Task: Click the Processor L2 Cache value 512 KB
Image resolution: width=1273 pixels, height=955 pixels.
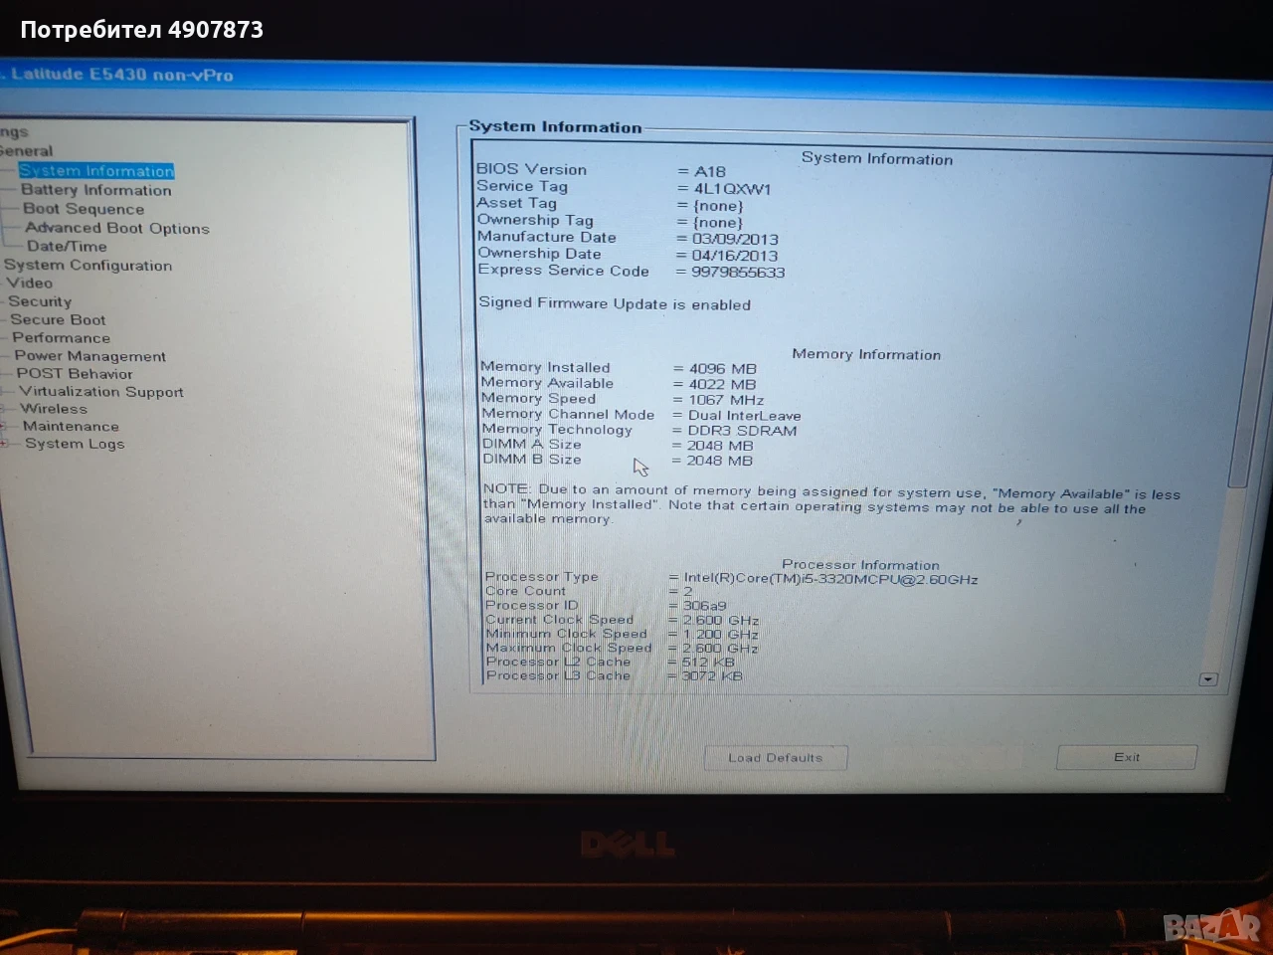Action: coord(708,663)
